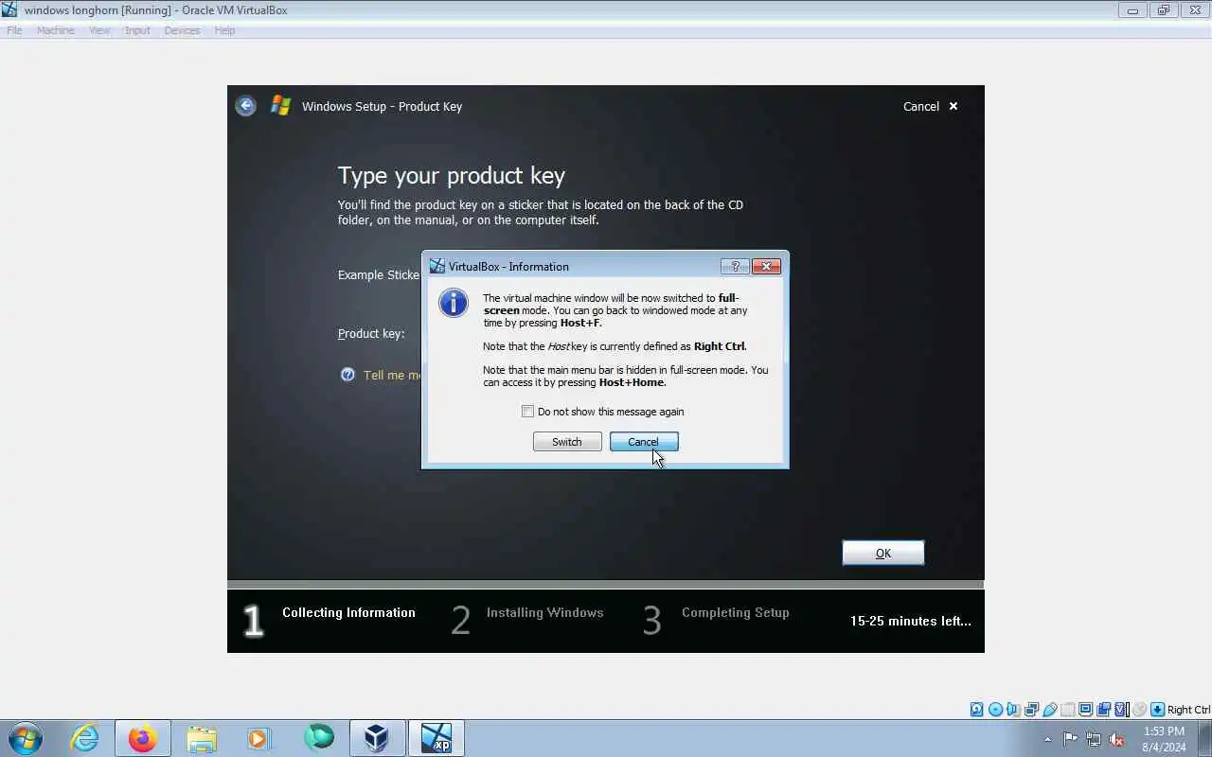The width and height of the screenshot is (1212, 757).
Task: Restore down the VirtualBox VM window
Action: pos(1164,10)
